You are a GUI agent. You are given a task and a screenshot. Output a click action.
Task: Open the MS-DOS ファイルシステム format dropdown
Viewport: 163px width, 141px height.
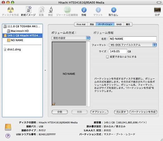click(x=133, y=45)
